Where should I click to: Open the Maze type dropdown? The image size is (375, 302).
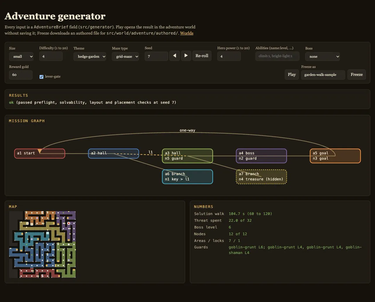pos(125,56)
